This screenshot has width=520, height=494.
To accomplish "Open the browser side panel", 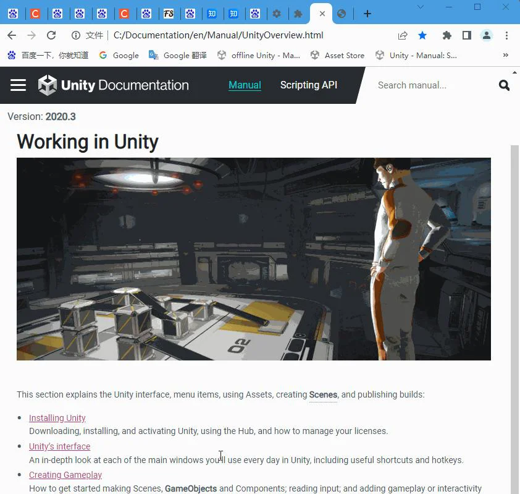I will pos(467,35).
